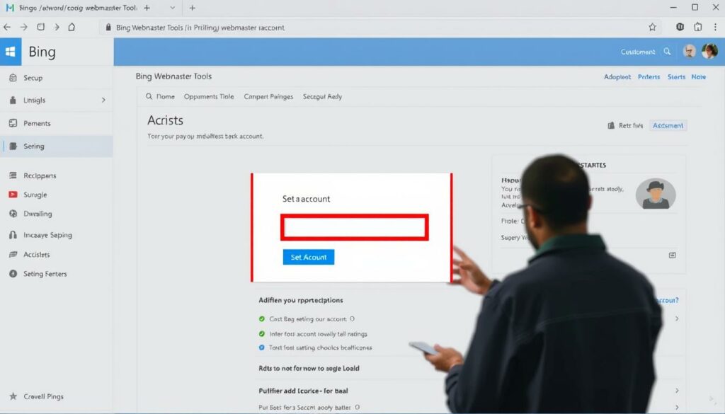Open the Sterts link
The image size is (725, 414).
(676, 76)
